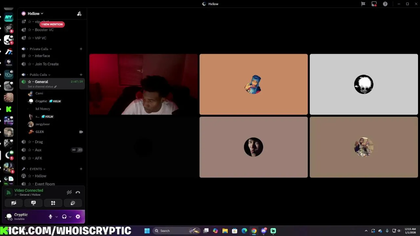Share your screen
This screenshot has width=420, height=236.
33,203
